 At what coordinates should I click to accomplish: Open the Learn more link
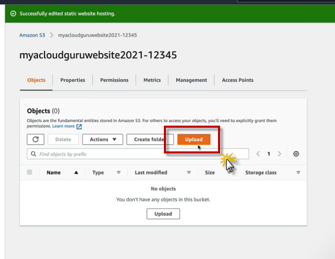tap(63, 126)
